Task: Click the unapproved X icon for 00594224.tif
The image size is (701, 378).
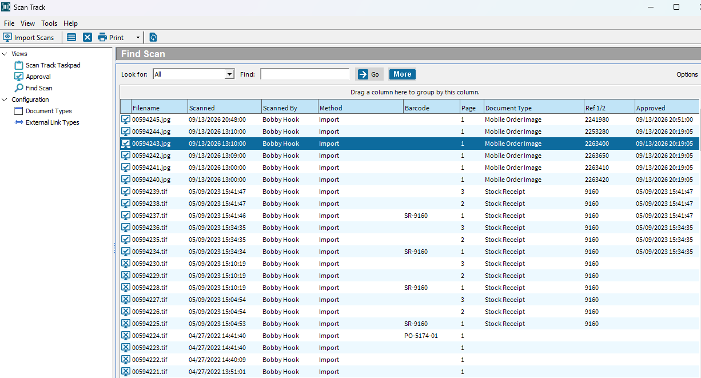Action: click(x=126, y=336)
